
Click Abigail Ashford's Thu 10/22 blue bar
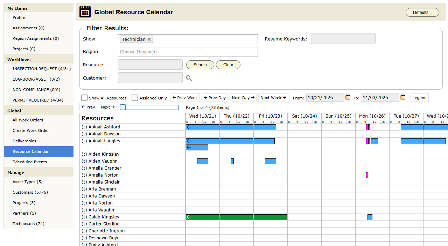[x=237, y=127]
